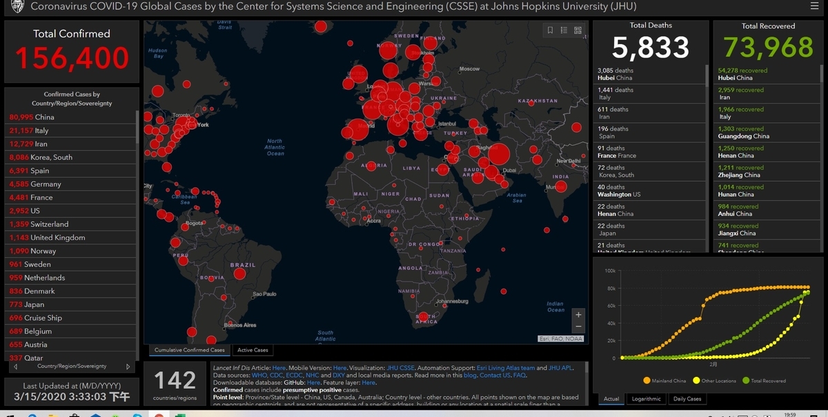Open the hamburger menu in the header

pos(814,6)
